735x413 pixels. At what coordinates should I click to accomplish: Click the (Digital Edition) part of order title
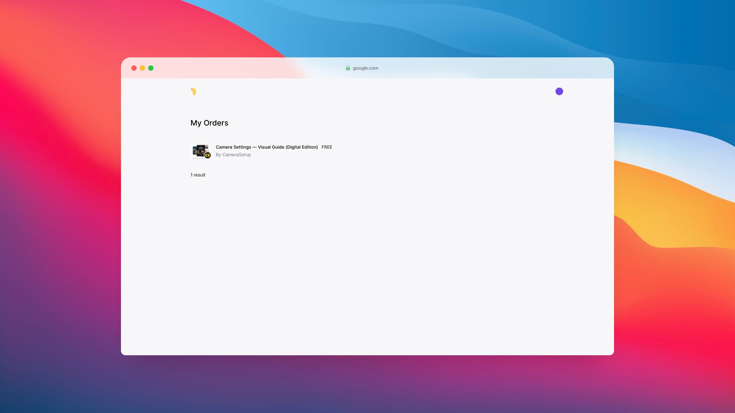click(x=302, y=147)
